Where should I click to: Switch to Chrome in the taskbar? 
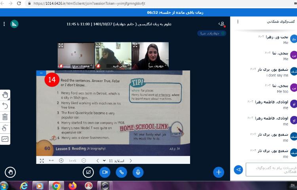click(57, 186)
